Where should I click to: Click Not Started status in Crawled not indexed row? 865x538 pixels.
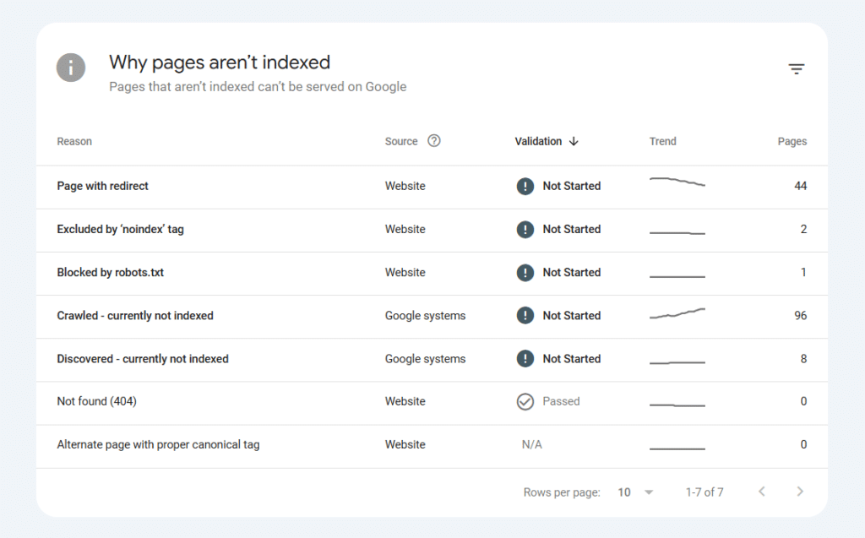[x=572, y=316]
